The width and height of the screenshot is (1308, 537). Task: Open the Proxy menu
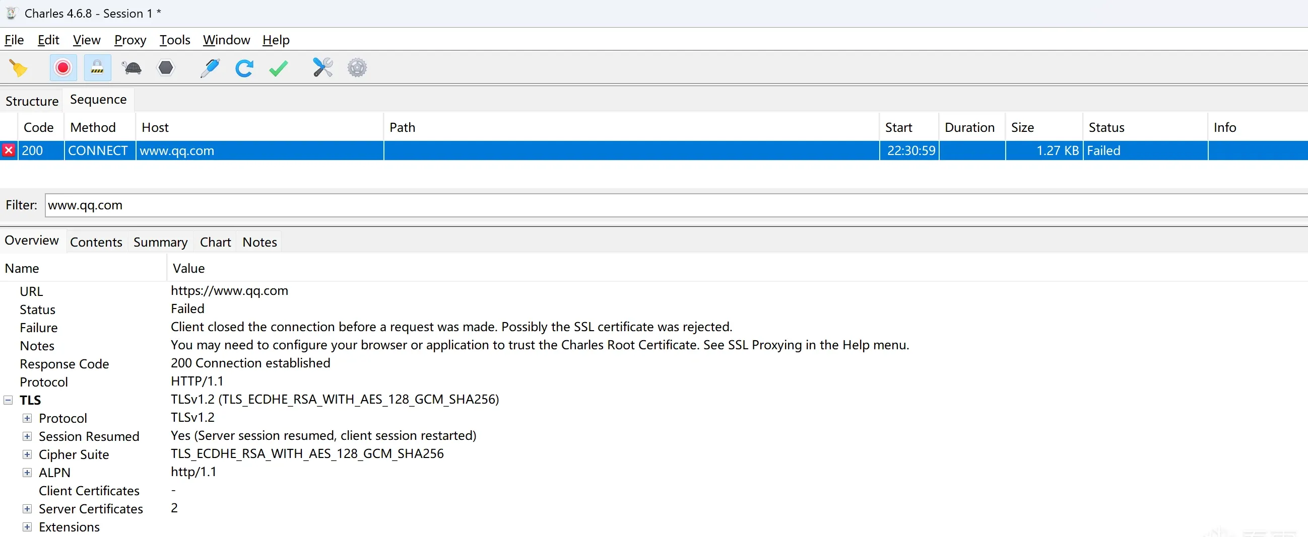(130, 40)
